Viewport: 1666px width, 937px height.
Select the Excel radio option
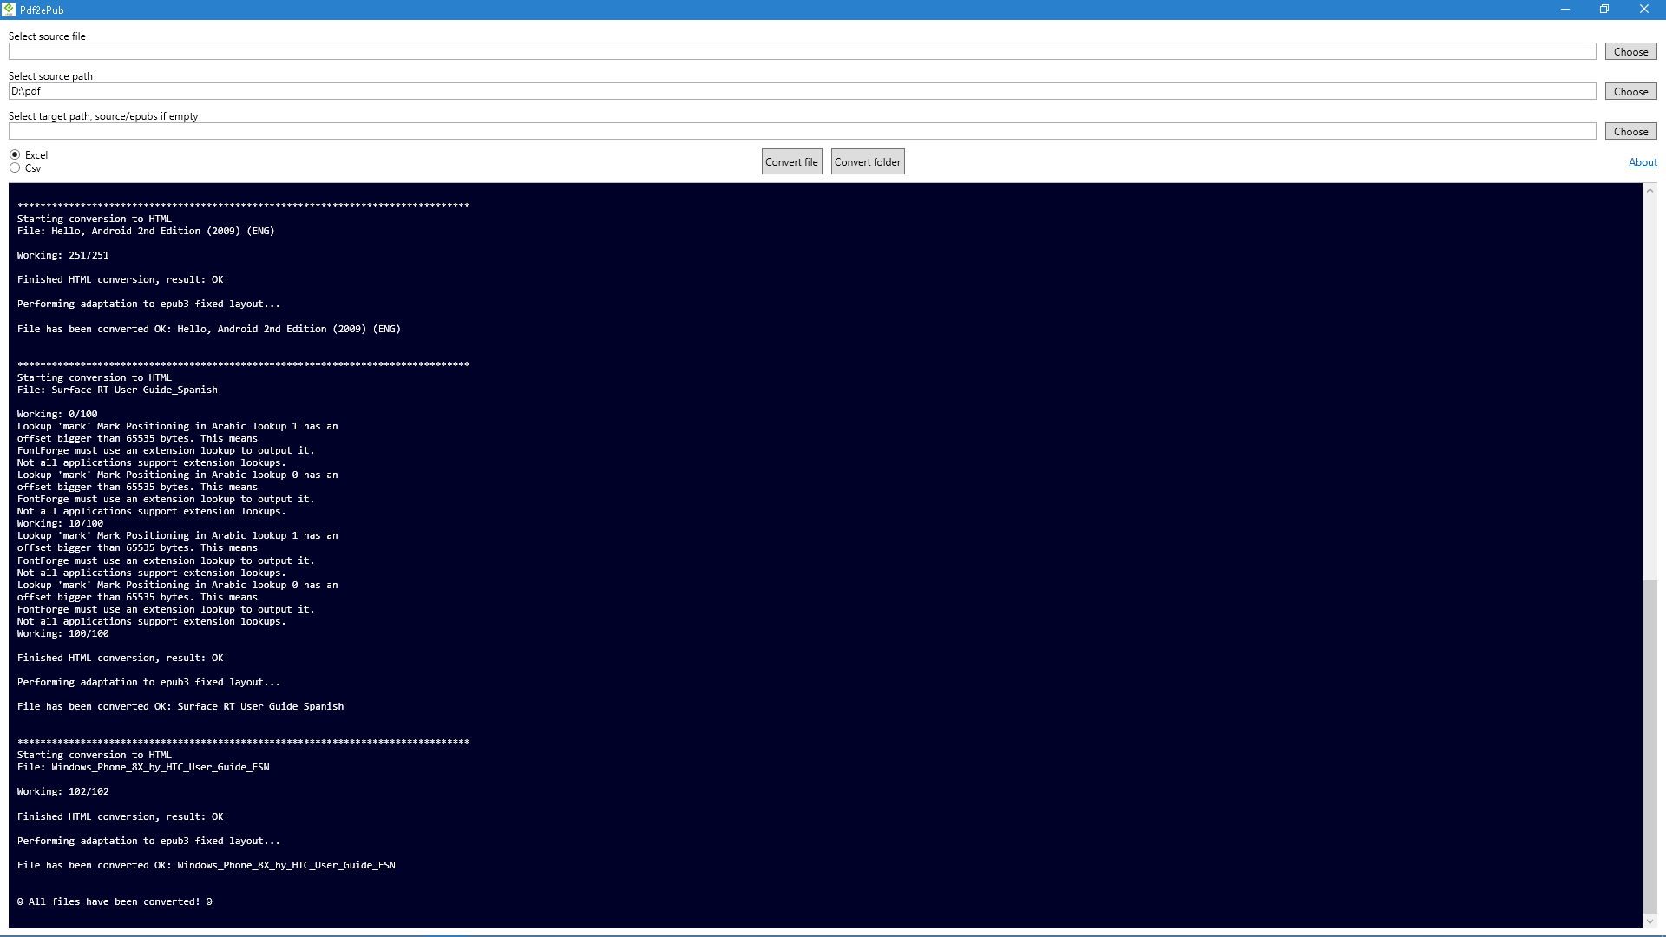[x=15, y=154]
